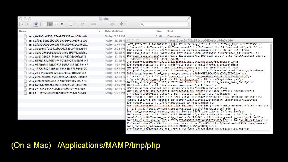This screenshot has width=288, height=162.
Task: Switch Finder to list view
Action: coord(50,24)
